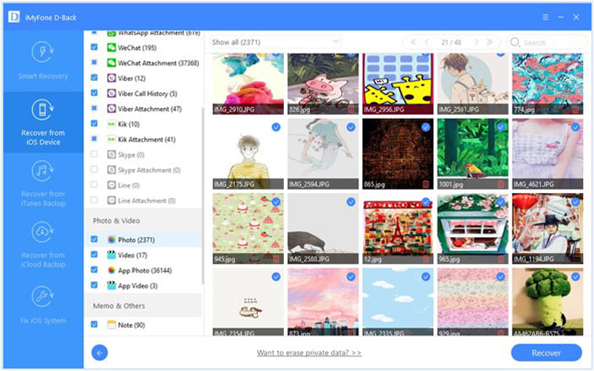Open 'Want to erase private data?' link
The height and width of the screenshot is (371, 594).
[309, 352]
